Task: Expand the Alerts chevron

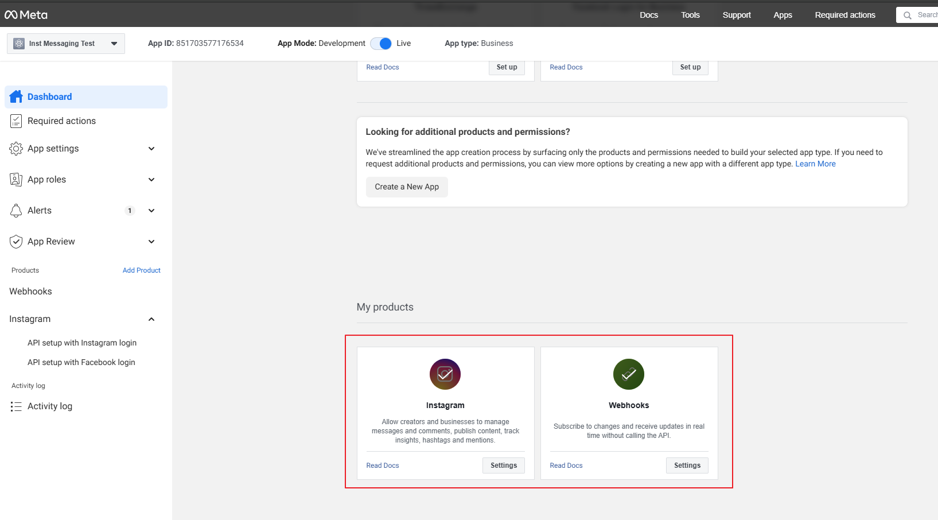Action: (151, 211)
